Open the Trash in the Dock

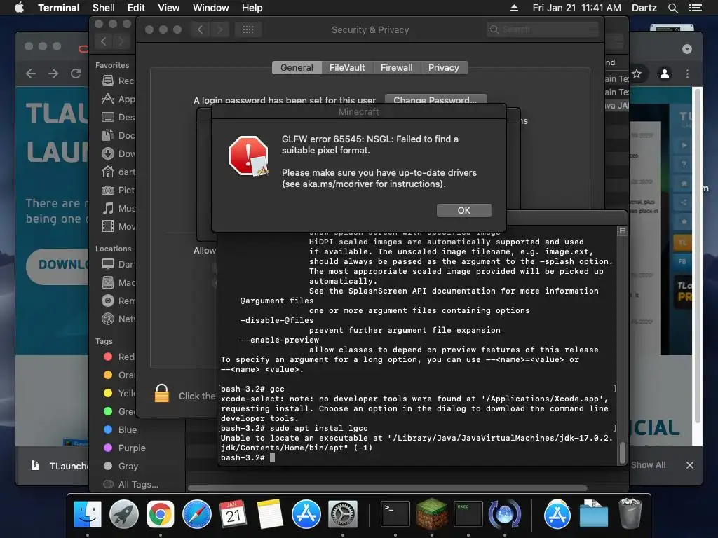click(630, 514)
